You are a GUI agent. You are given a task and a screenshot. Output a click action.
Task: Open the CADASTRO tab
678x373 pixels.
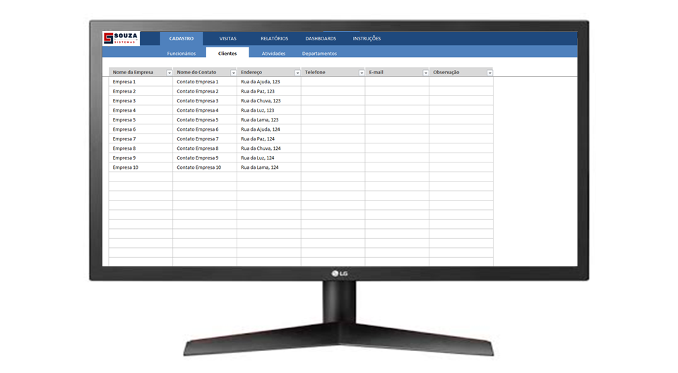click(x=182, y=39)
